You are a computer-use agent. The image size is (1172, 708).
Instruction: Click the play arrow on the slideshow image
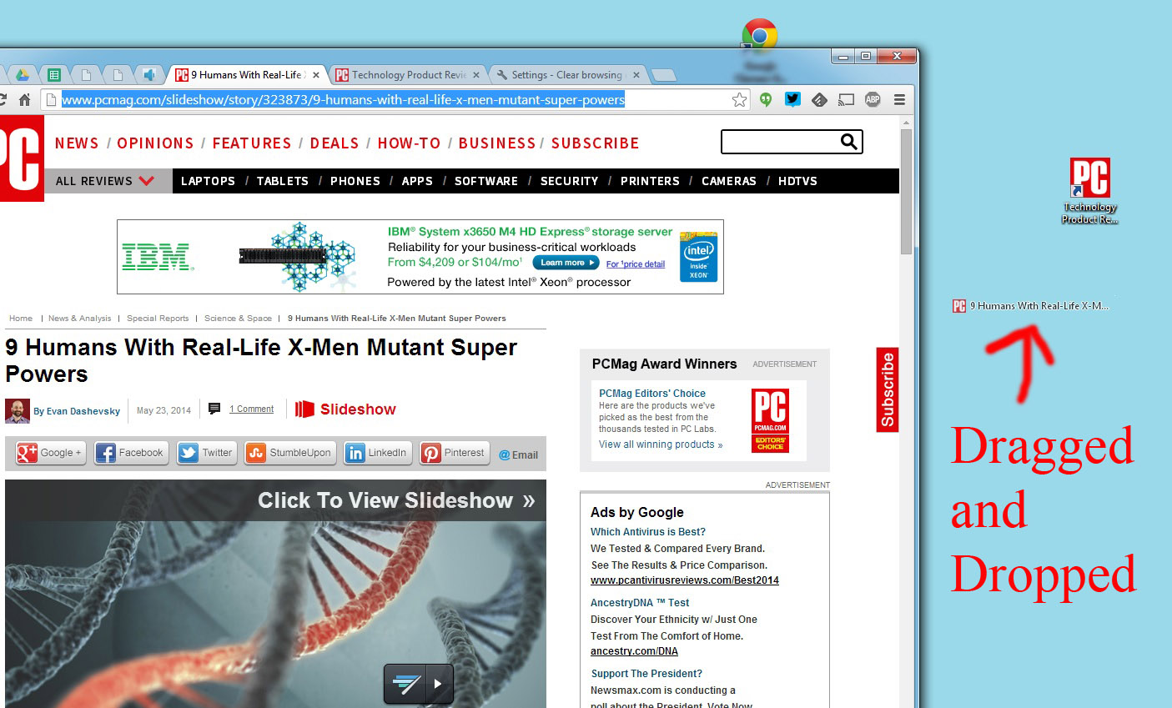click(x=439, y=685)
